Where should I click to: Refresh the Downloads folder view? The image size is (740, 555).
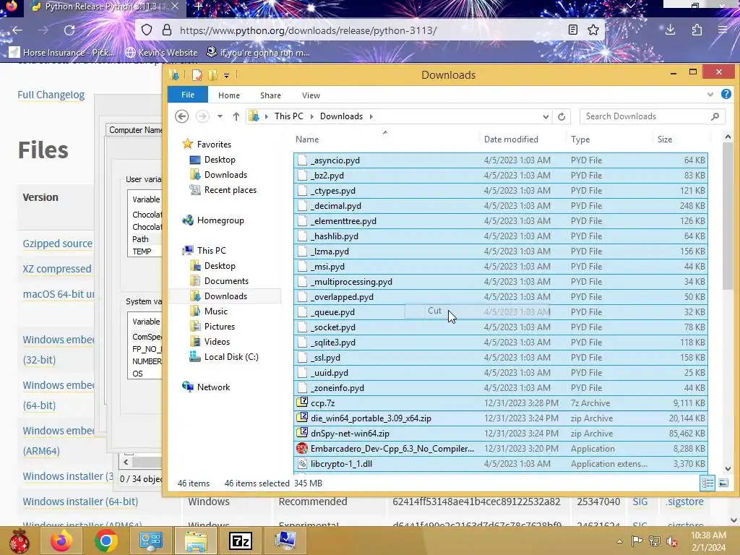click(x=561, y=116)
